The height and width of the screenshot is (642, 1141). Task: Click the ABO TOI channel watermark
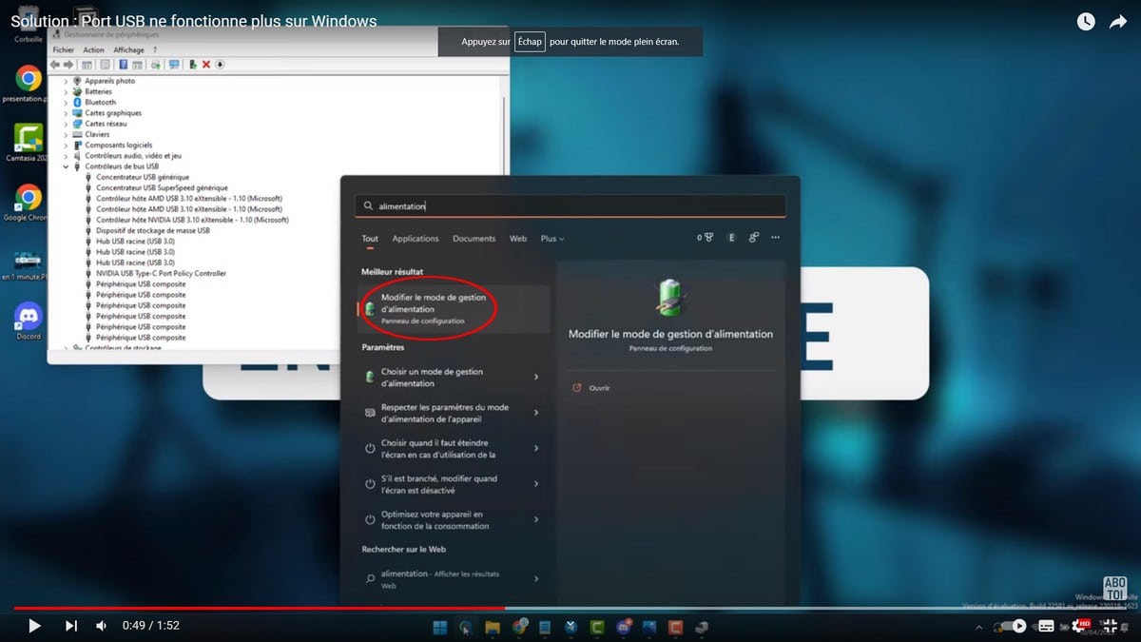[x=1114, y=588]
